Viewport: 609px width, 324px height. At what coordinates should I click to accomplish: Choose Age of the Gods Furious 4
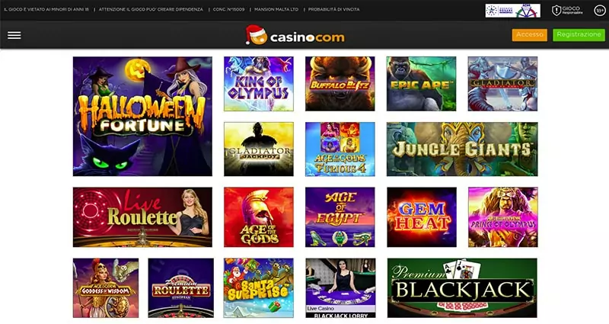tap(340, 149)
